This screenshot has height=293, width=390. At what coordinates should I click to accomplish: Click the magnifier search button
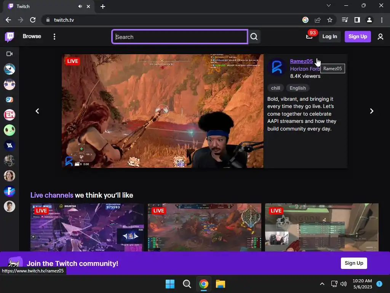254,37
